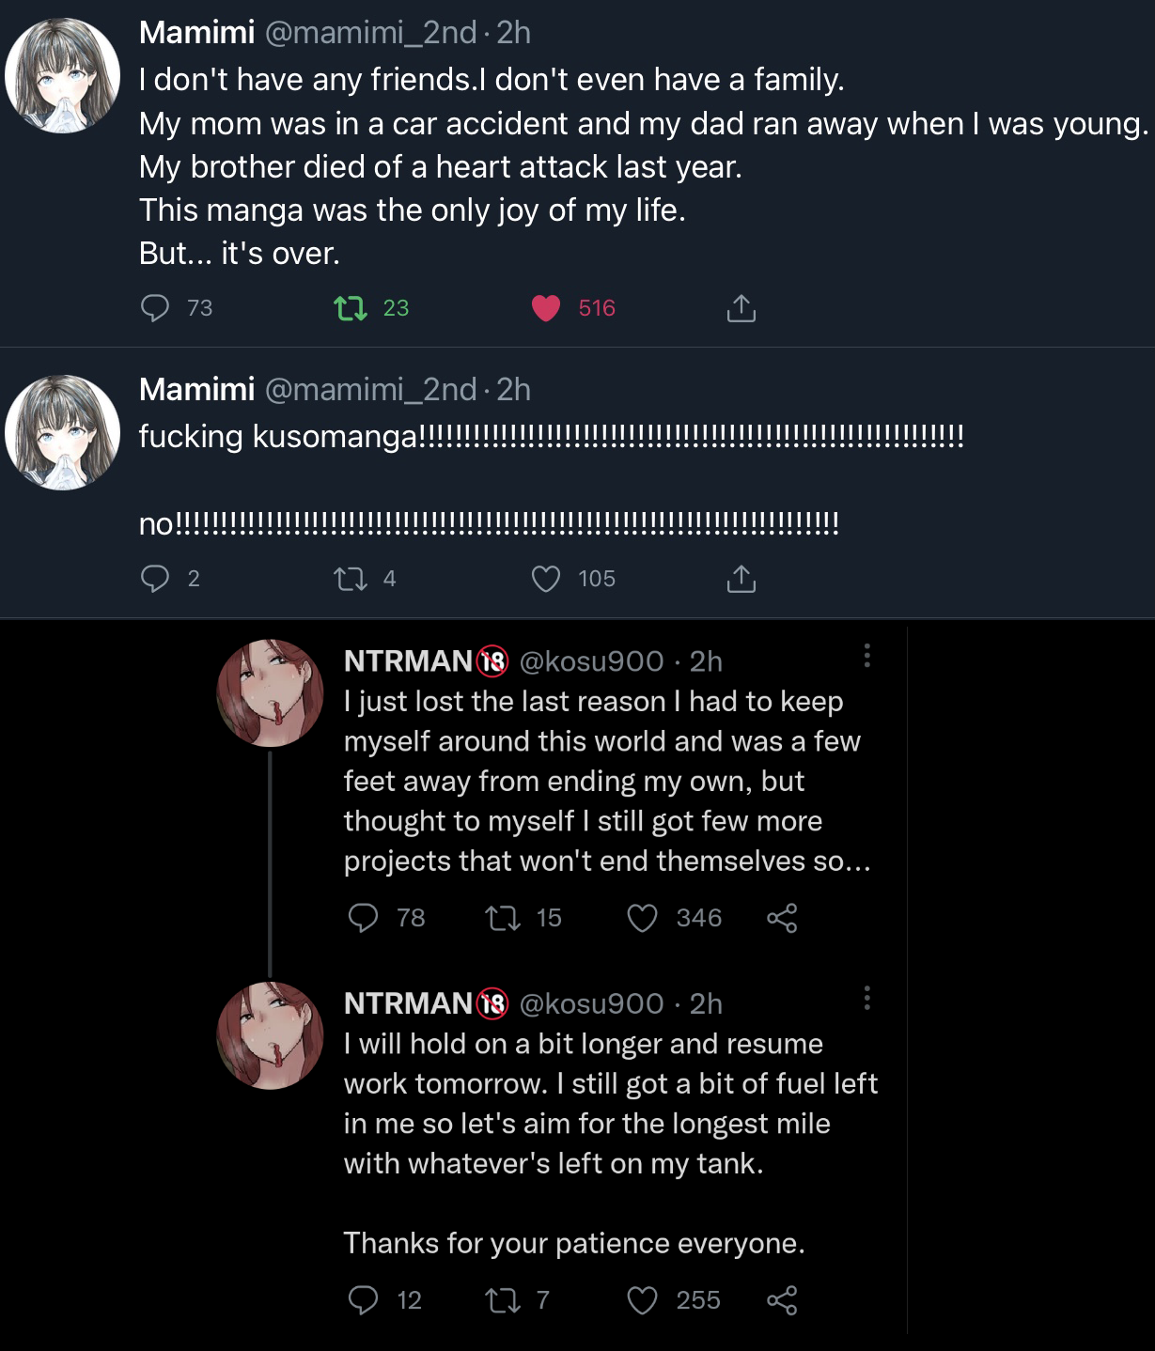
Task: Reply to the 'fucking kusomanga' tweet
Action: [155, 579]
